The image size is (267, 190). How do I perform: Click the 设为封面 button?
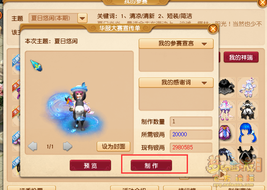114,146
